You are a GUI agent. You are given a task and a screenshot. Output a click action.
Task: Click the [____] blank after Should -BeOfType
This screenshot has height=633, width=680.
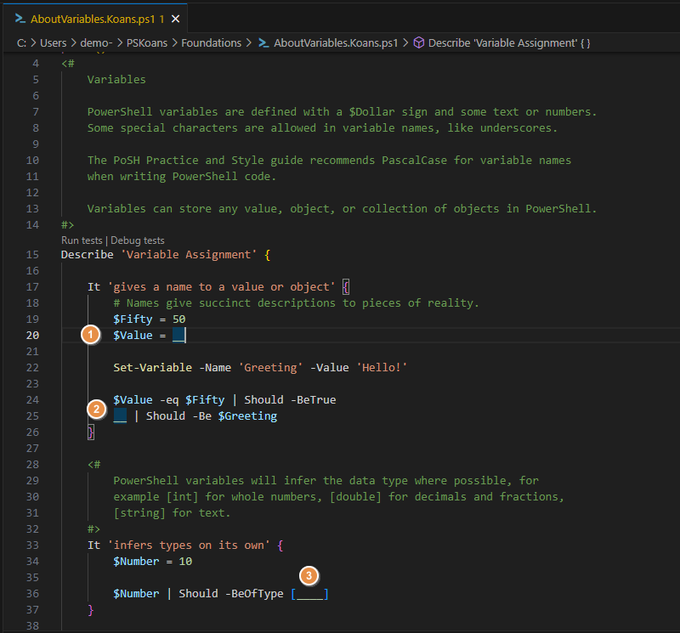click(309, 593)
